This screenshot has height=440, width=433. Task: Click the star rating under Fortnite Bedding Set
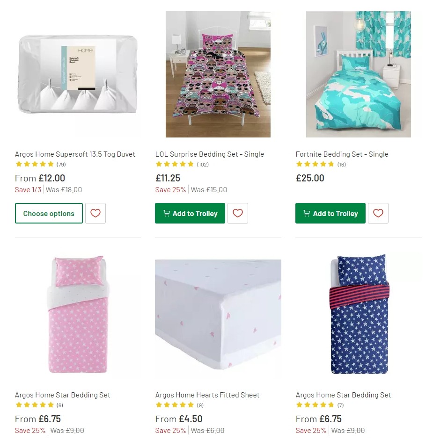pyautogui.click(x=315, y=164)
